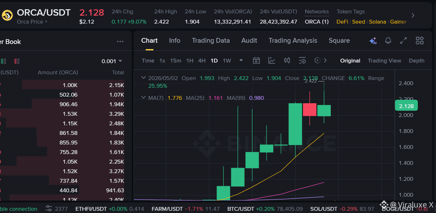Open the time interval dropdown arrow
436x213 pixels.
click(x=241, y=60)
